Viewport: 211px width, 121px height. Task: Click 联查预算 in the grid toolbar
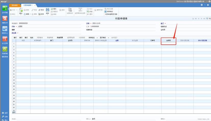click(x=60, y=38)
